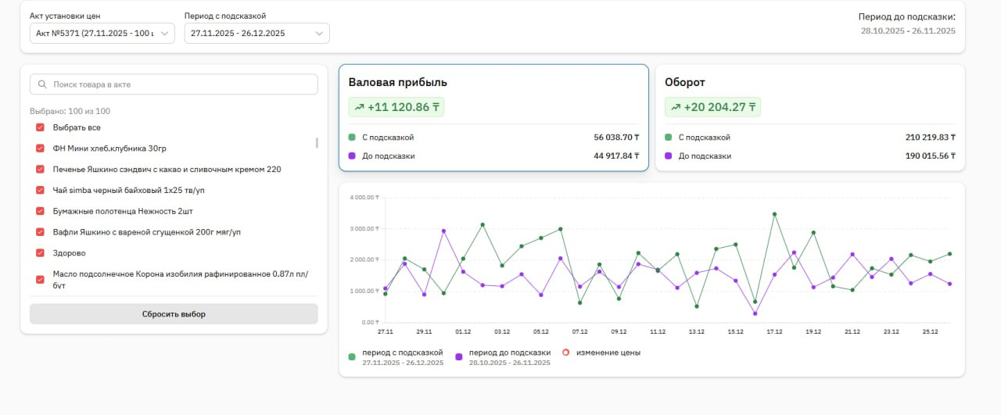Select the Оборот card
Viewport: 1001px width, 415px height.
(x=809, y=117)
